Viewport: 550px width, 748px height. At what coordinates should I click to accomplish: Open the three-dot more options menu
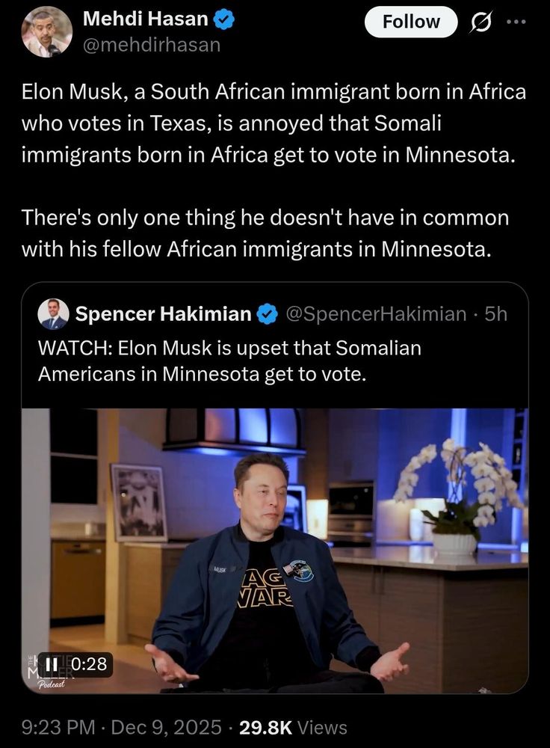(516, 22)
